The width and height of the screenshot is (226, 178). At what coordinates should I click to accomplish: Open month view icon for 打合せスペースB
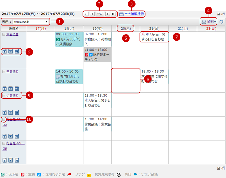pyautogui.click(x=17, y=160)
